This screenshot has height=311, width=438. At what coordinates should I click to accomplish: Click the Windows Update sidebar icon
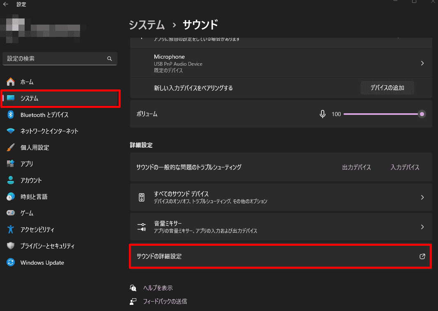click(11, 263)
